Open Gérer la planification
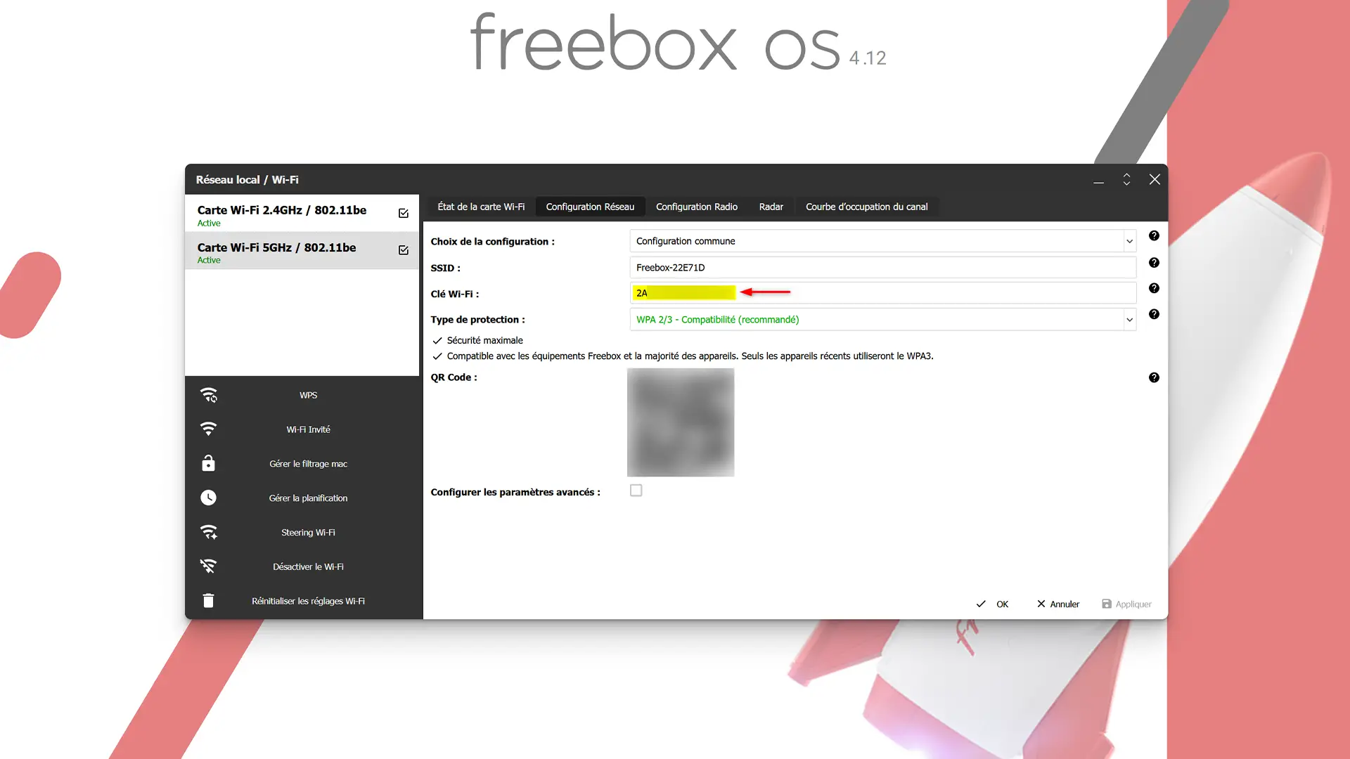1350x759 pixels. pos(308,498)
